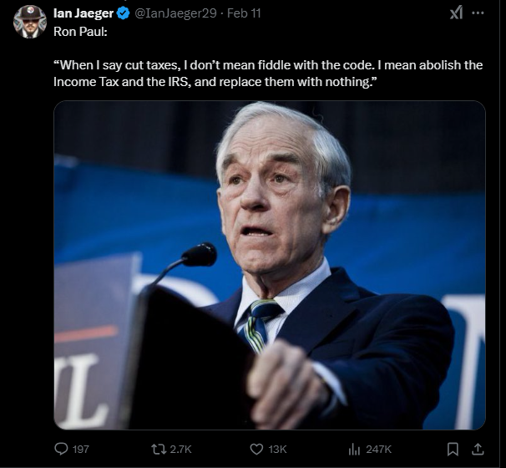Click the 13K likes count
The height and width of the screenshot is (468, 506).
coord(277,450)
